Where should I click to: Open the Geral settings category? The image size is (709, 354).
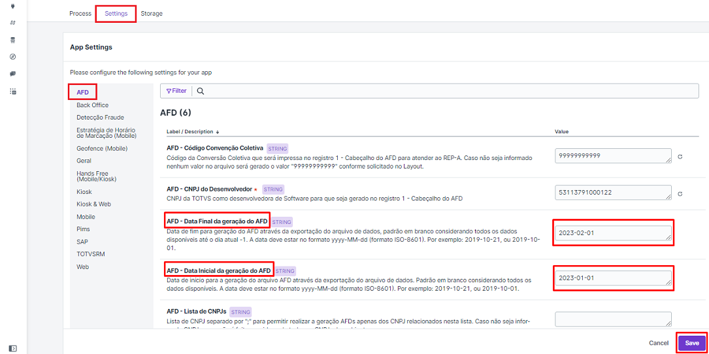tap(84, 161)
